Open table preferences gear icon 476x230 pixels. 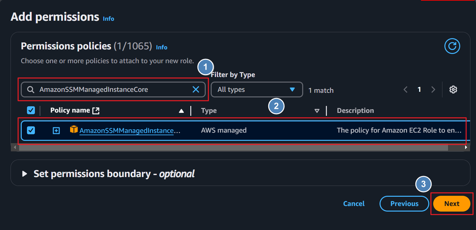click(x=453, y=89)
